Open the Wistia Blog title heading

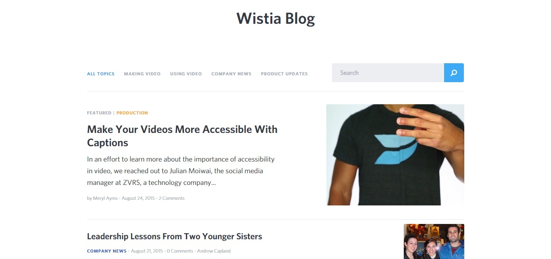275,19
